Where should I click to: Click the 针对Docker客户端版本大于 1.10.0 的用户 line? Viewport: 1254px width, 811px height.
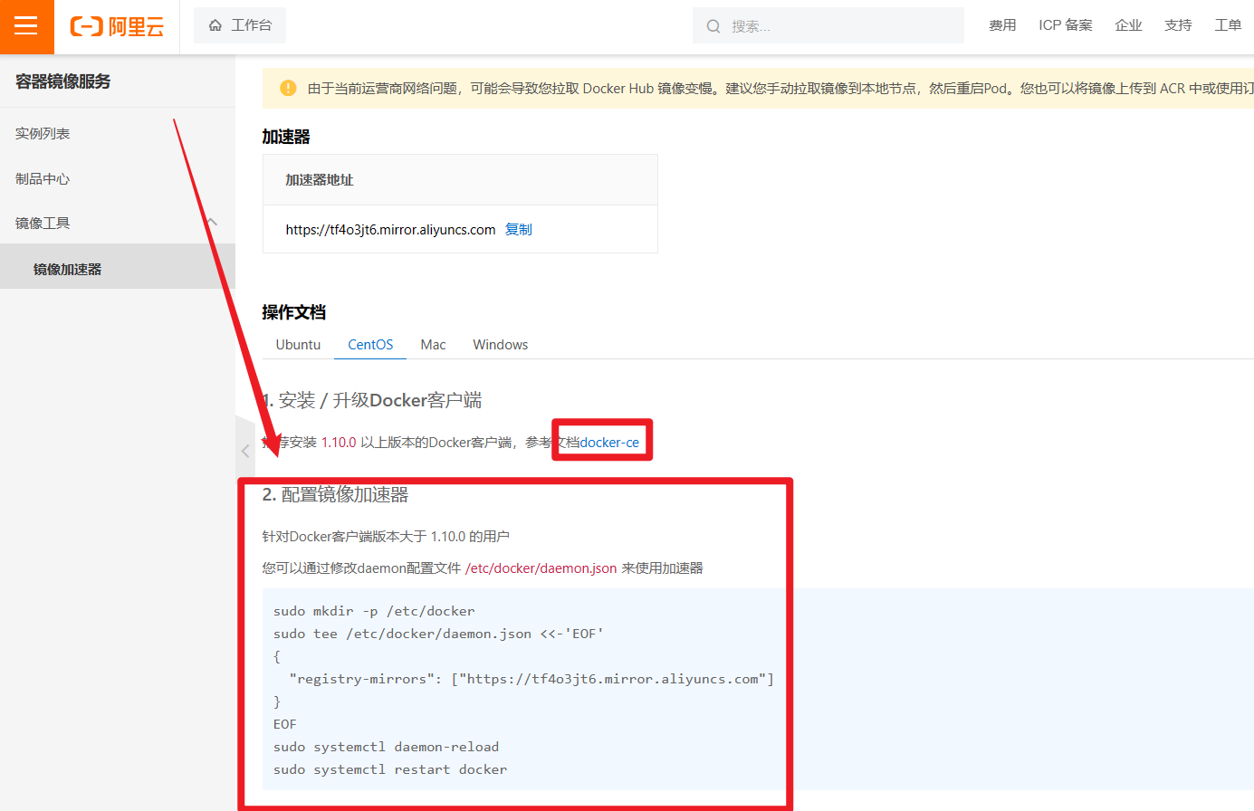(x=386, y=537)
